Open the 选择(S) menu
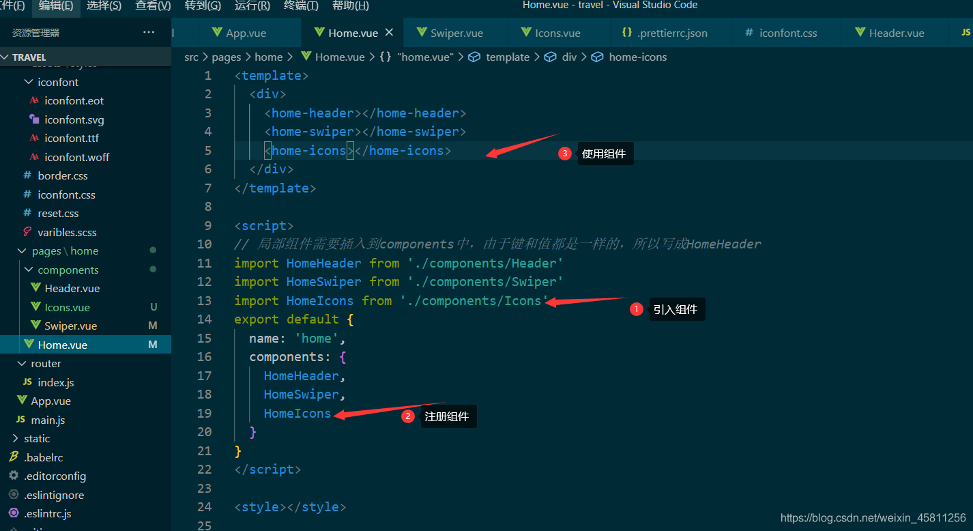 coord(104,5)
